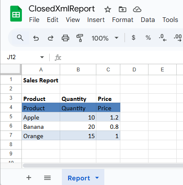Select the Banana quantity cell showing 20
Screen dimensions: 183x185
click(x=78, y=126)
